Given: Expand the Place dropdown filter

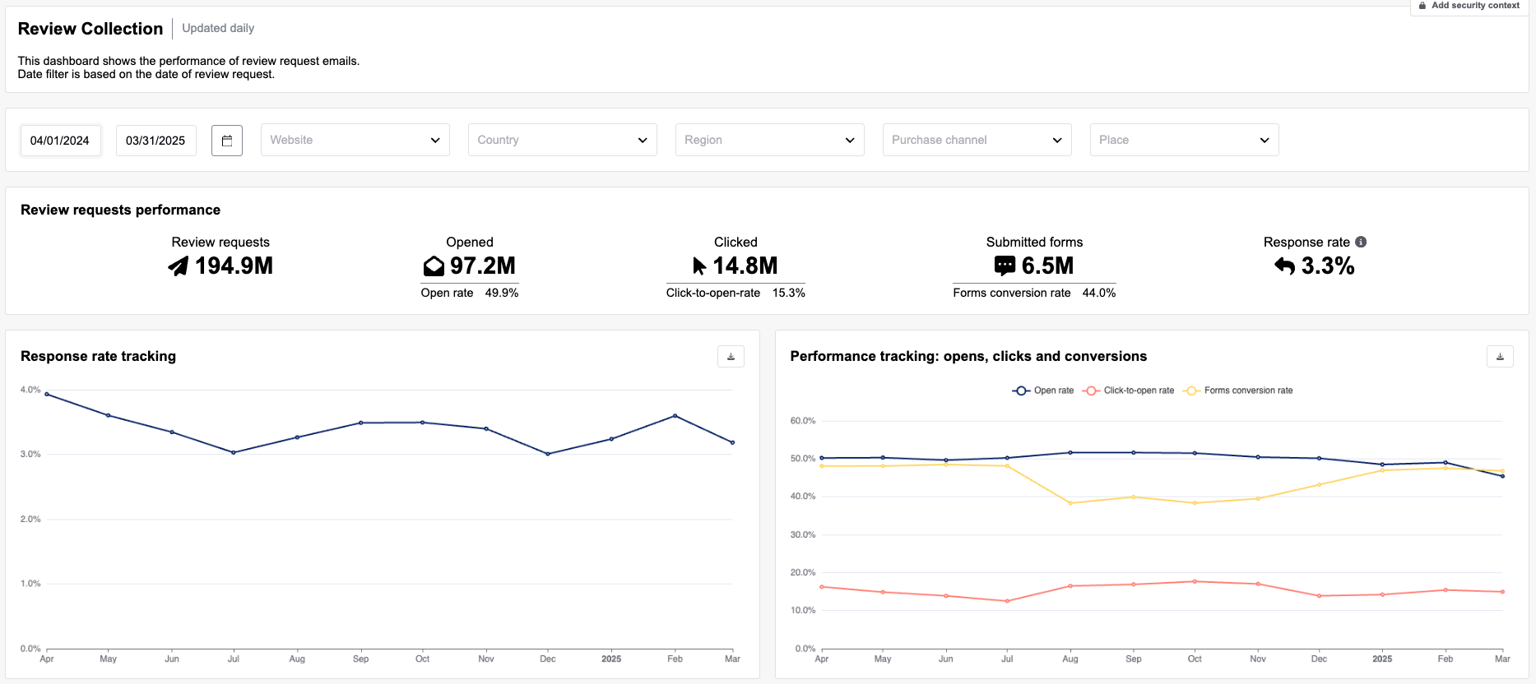Looking at the screenshot, I should tap(1185, 140).
